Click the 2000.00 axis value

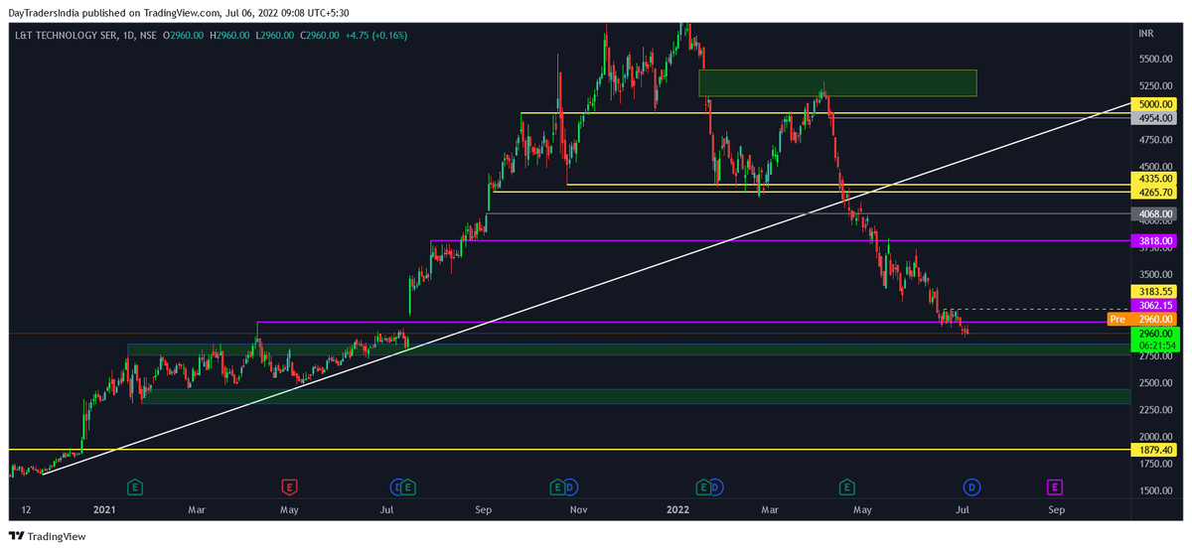click(1155, 437)
